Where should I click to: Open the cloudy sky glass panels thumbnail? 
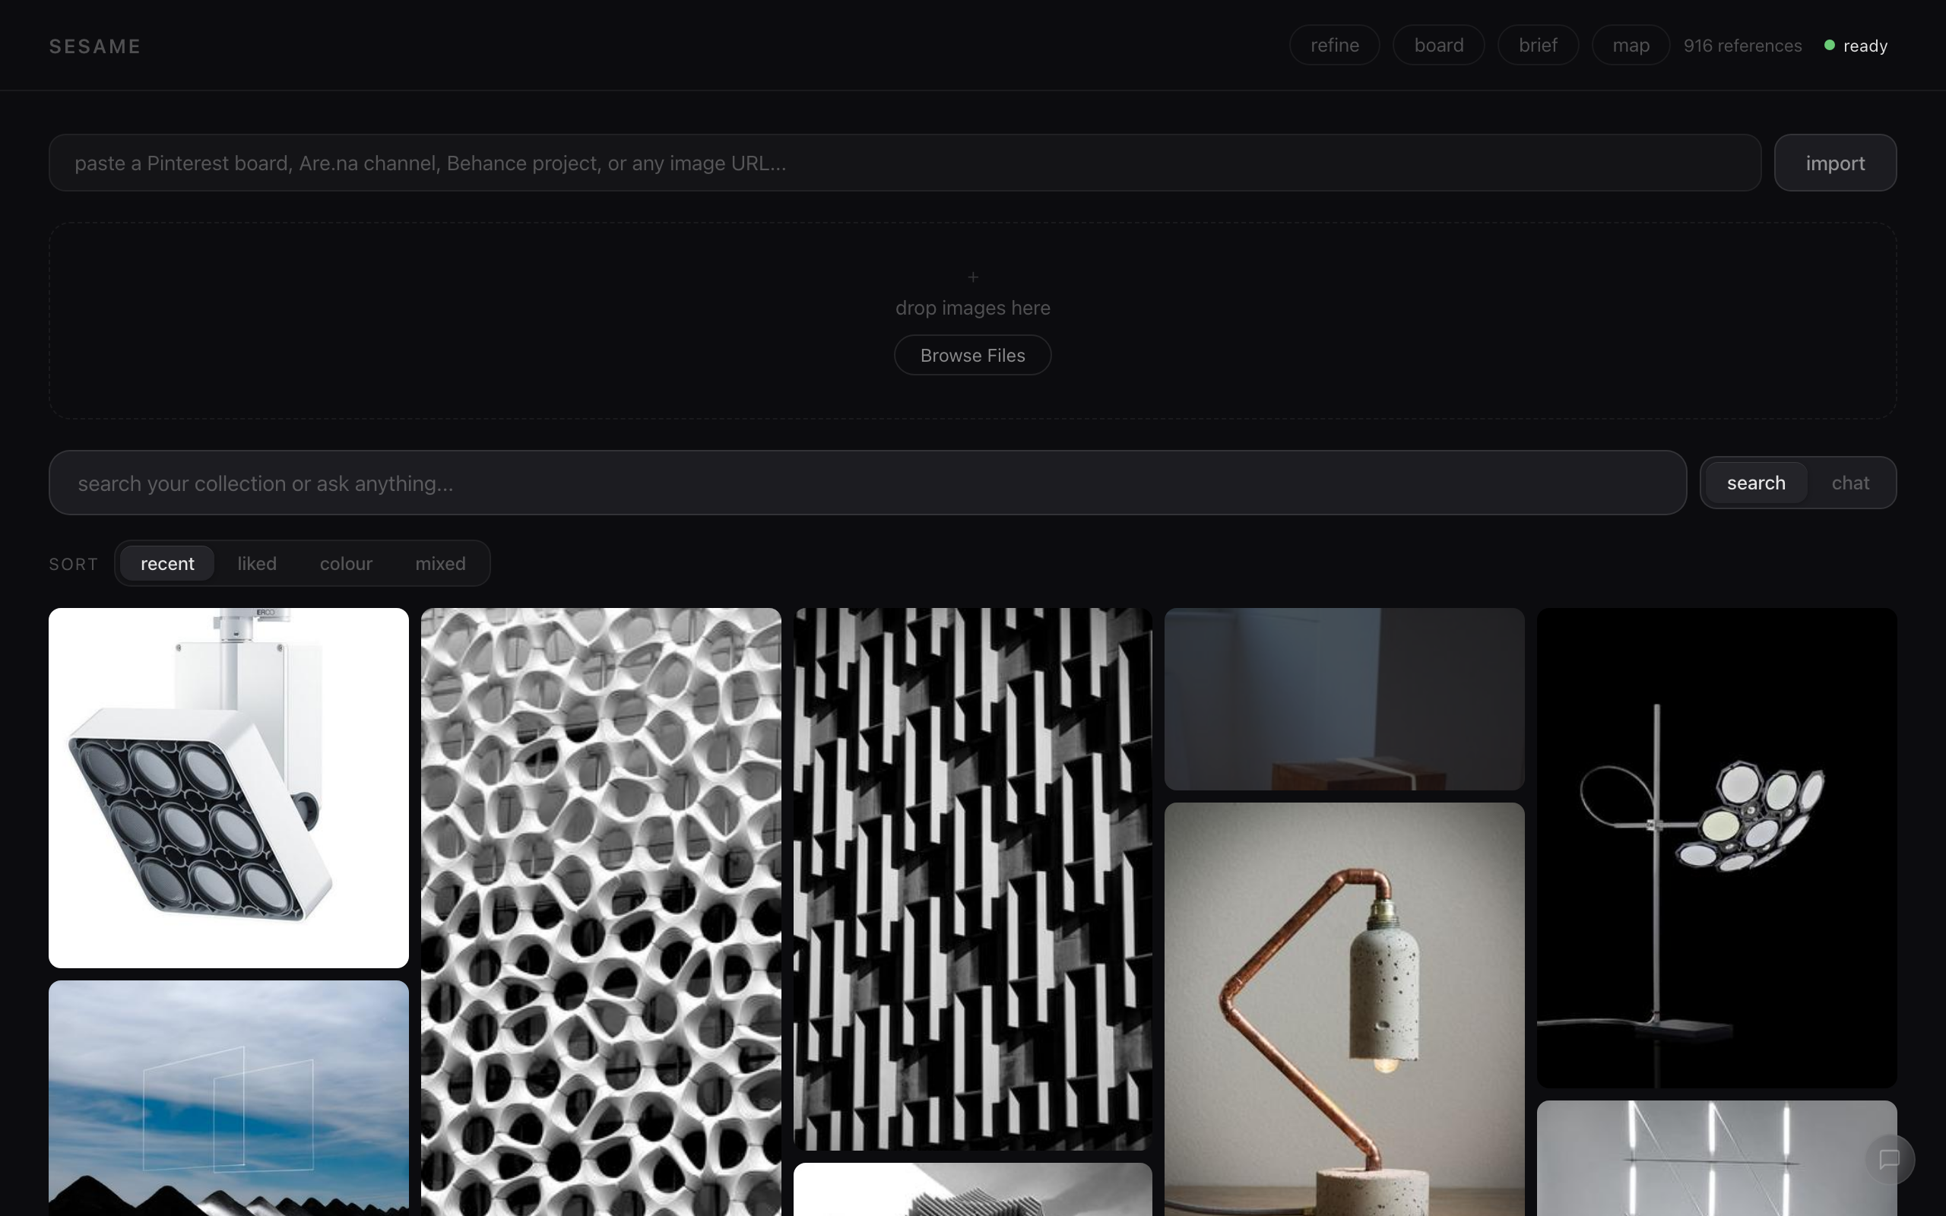click(228, 1097)
